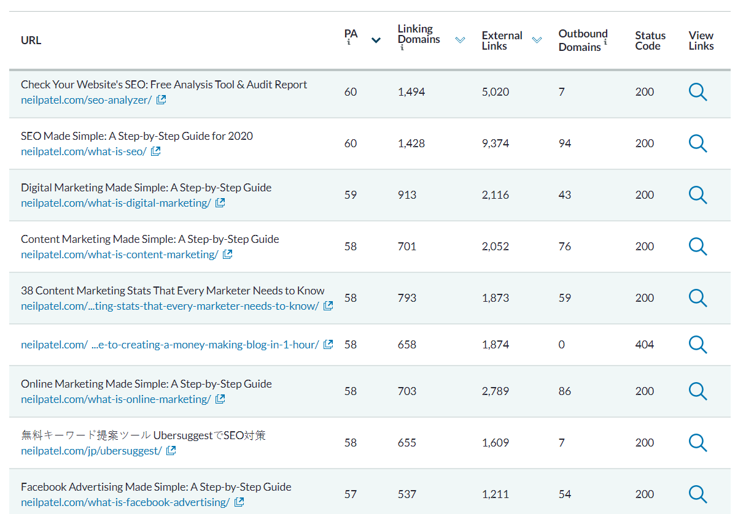The height and width of the screenshot is (514, 754).
Task: Open the neilpatel.com/what-is-online-marketing/ link
Action: 115,399
